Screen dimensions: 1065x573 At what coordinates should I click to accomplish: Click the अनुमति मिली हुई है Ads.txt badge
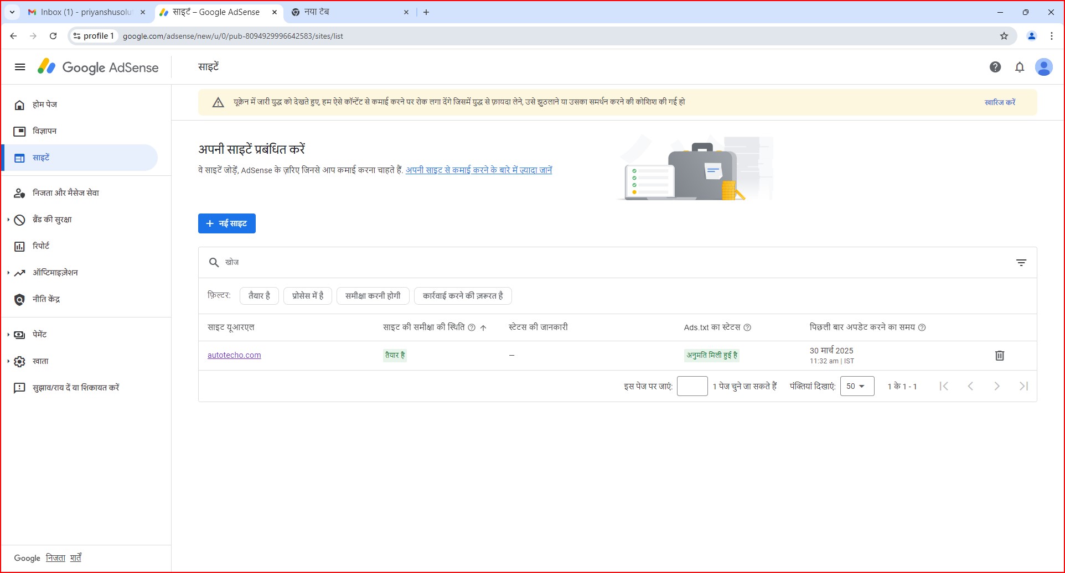(712, 355)
